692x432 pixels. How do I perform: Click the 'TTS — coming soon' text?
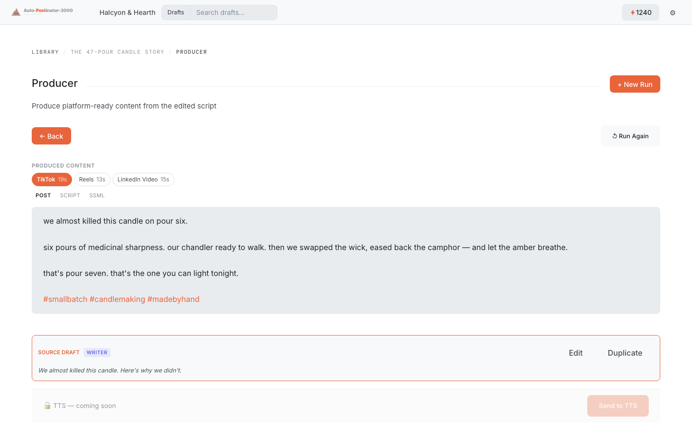[85, 406]
